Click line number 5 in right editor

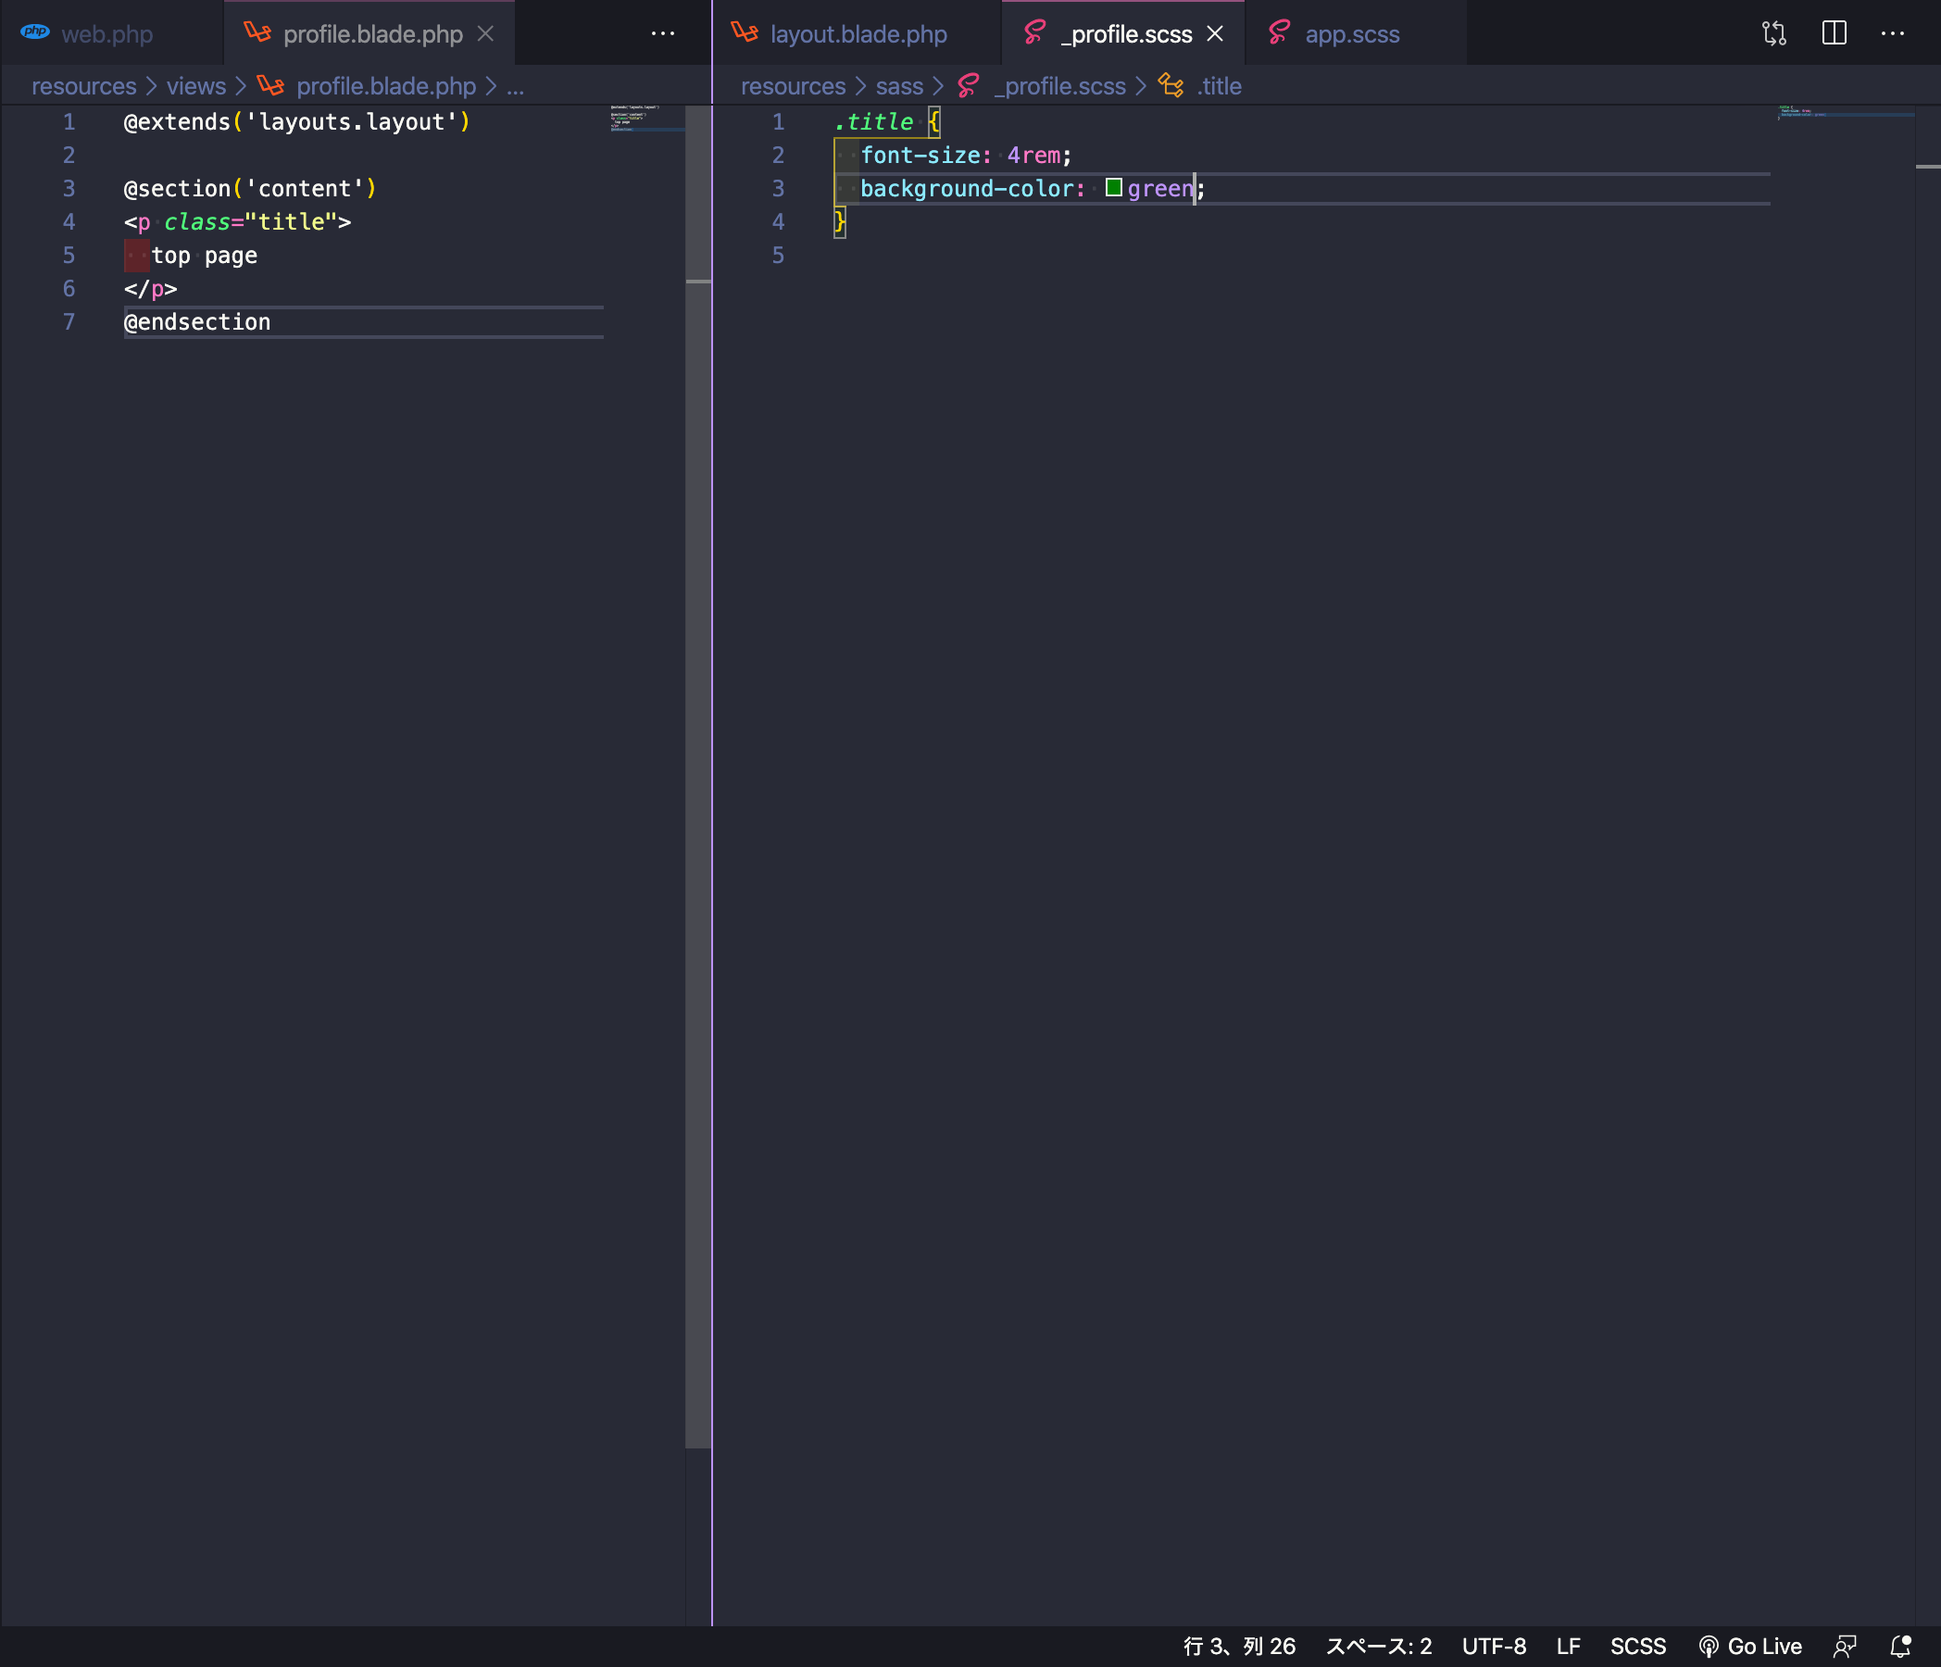[x=778, y=255]
